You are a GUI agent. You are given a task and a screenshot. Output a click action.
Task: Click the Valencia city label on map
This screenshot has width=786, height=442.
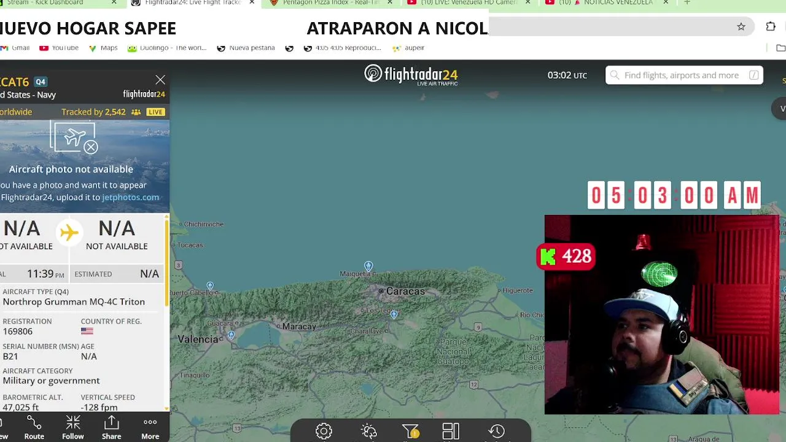[x=198, y=339]
